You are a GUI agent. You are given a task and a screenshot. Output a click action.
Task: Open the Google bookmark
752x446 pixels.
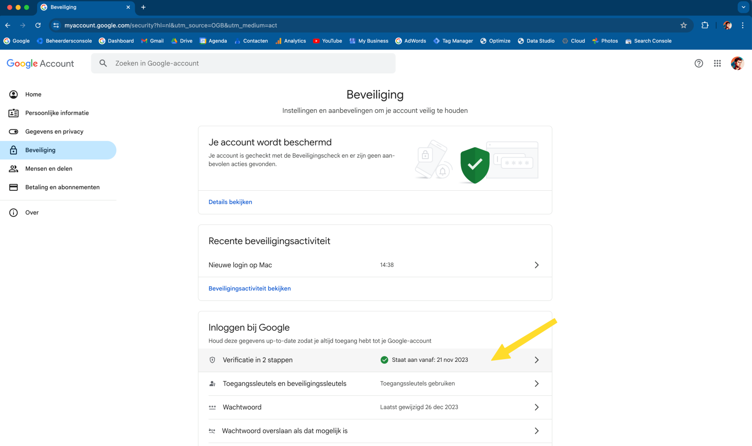17,41
